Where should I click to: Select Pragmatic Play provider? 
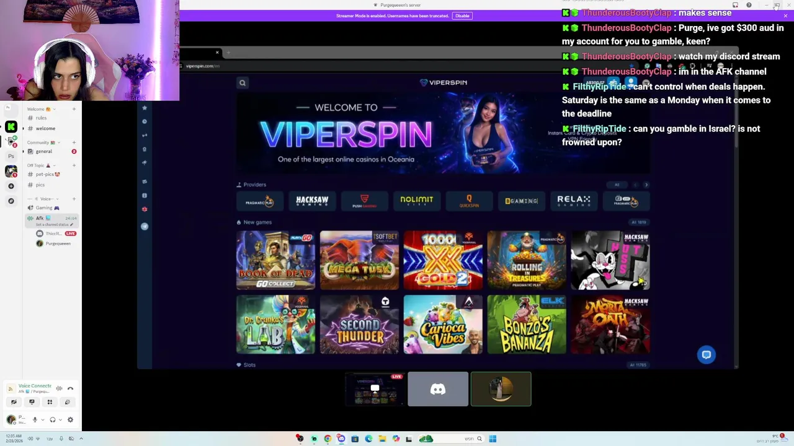click(x=260, y=200)
